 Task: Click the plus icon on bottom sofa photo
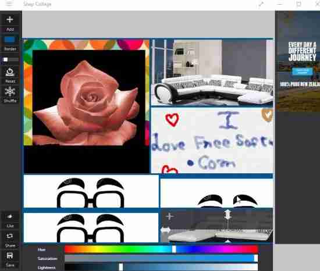tap(169, 216)
